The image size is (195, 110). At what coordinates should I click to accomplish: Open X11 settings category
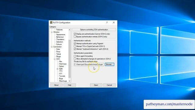pos(61,74)
